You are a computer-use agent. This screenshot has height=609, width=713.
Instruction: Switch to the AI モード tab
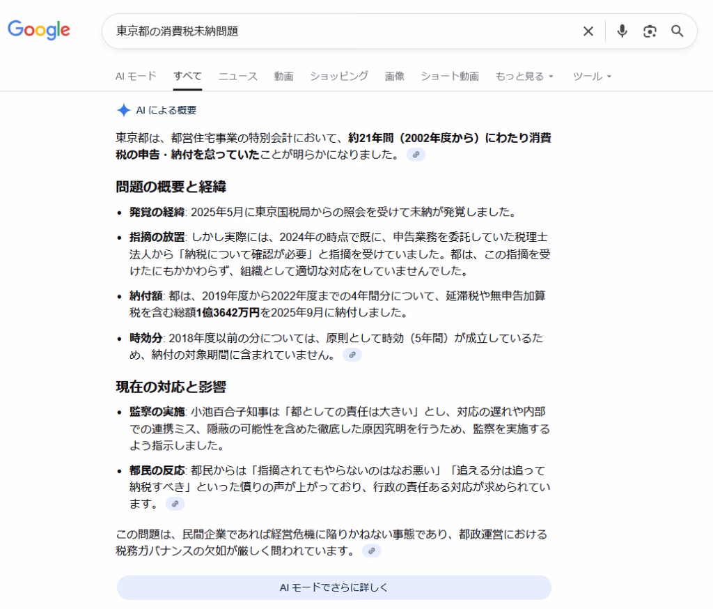pyautogui.click(x=136, y=77)
